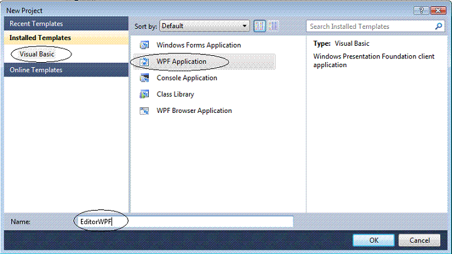
Task: Select the Installed Templates section
Action: click(x=66, y=38)
